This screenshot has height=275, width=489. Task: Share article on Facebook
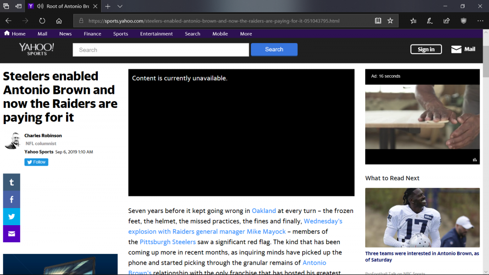(x=12, y=199)
